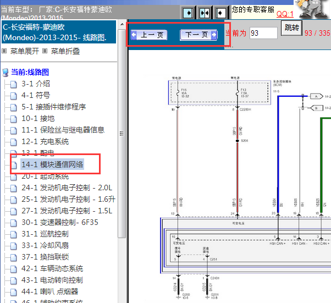Click the document icon beside 37-1 换挡联锁
The width and height of the screenshot is (331, 303).
click(x=14, y=257)
